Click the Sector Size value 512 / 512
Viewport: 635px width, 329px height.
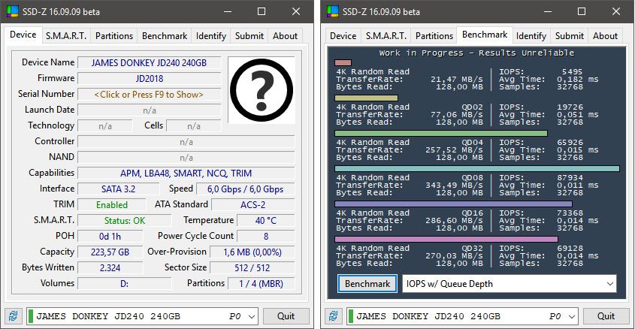(252, 268)
